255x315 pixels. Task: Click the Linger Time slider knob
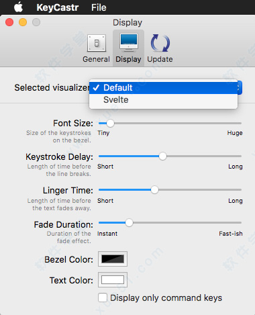154,190
